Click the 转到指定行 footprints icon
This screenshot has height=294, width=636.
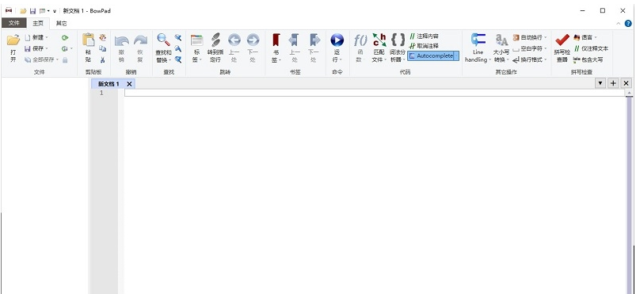(x=215, y=40)
